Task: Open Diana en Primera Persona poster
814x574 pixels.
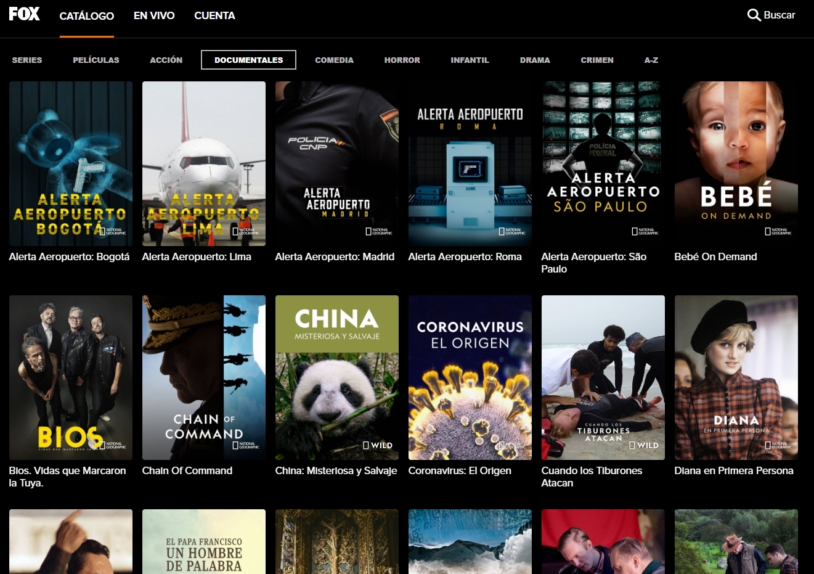Action: tap(736, 377)
